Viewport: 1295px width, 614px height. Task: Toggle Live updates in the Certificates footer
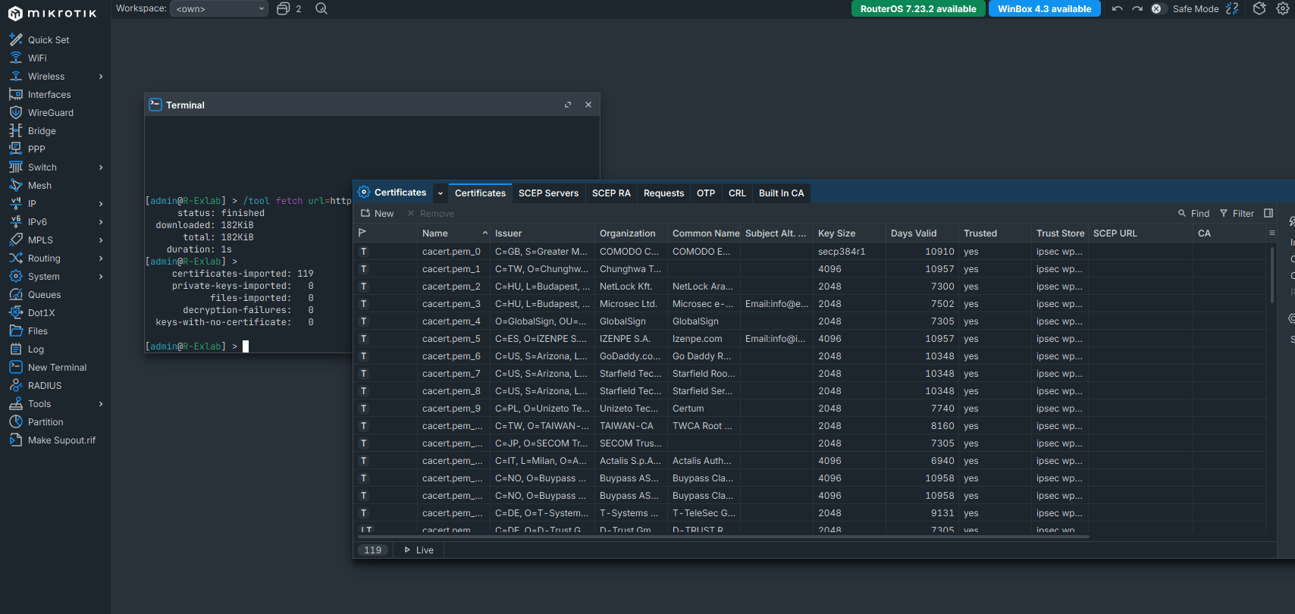419,550
